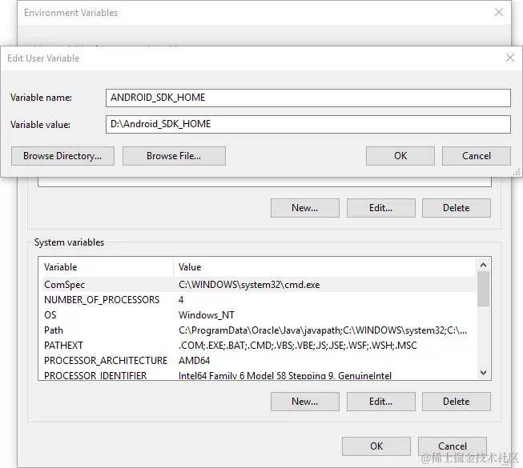
Task: Click the Intel64 Family 6 value cell
Action: (x=285, y=375)
